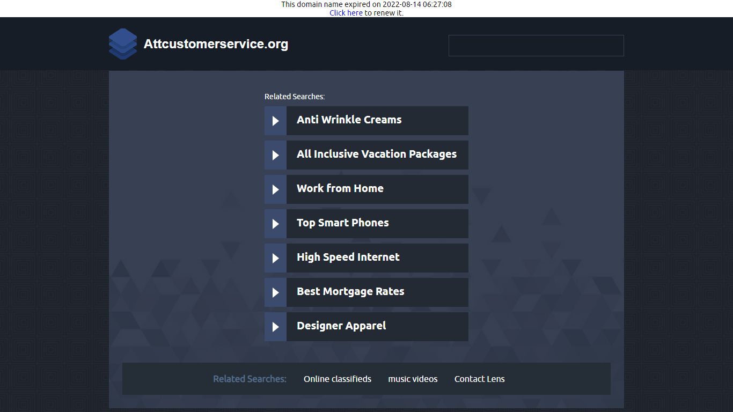This screenshot has width=733, height=412.
Task: Click the arrow icon beside Top Smart Phones
Action: point(275,224)
